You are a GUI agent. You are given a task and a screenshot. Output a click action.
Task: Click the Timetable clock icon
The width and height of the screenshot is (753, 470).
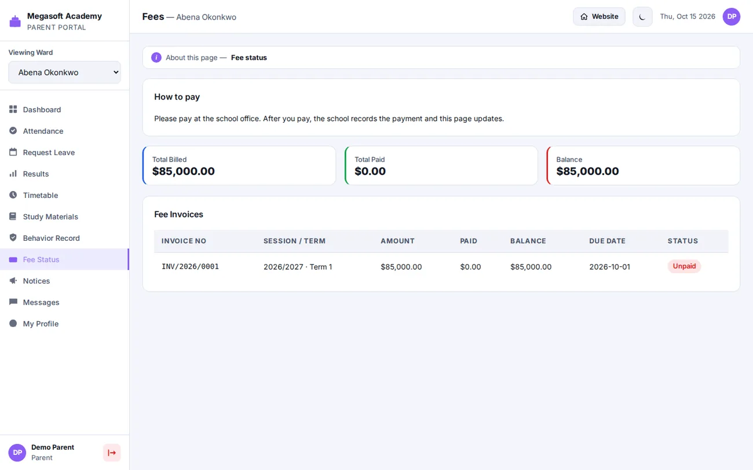[x=13, y=195]
